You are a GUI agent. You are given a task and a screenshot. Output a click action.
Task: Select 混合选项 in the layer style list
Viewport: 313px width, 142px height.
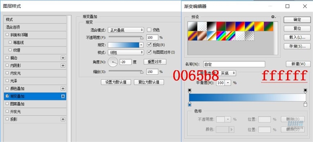(35, 27)
